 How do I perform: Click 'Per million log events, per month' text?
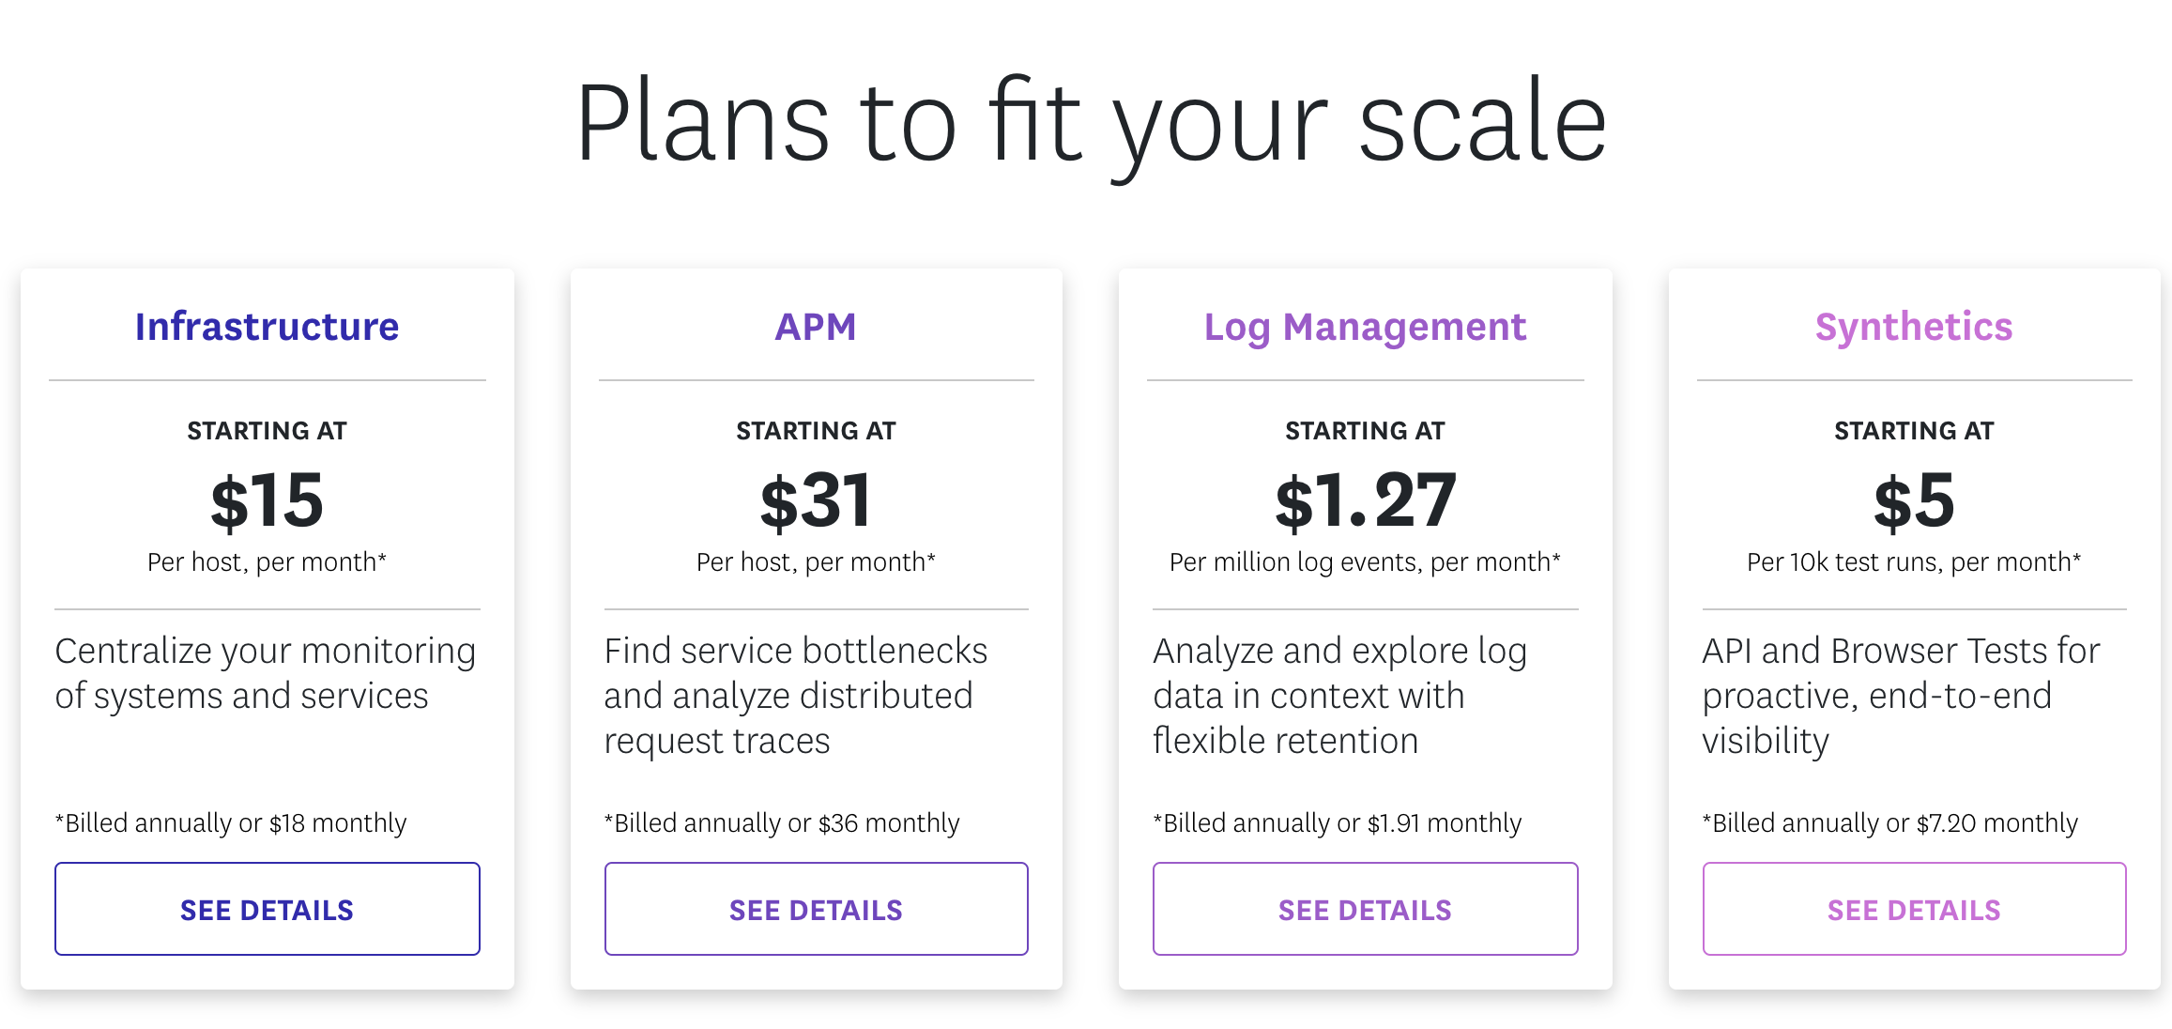point(1365,561)
